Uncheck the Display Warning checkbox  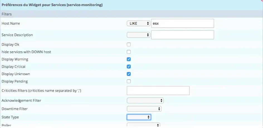click(x=129, y=59)
